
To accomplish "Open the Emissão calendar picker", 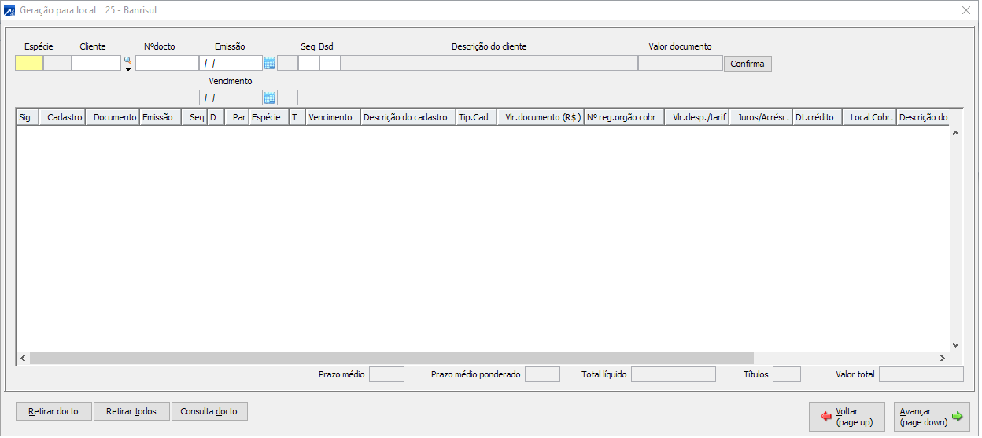I will (270, 64).
